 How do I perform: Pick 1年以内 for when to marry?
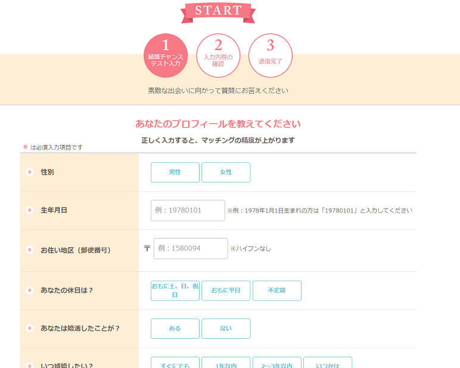coord(226,363)
